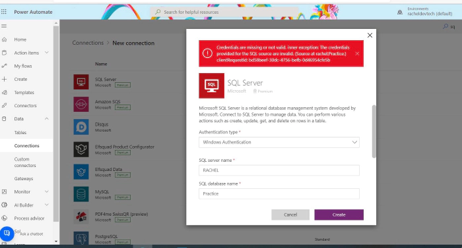Screen dimensions: 462x248
Task: Collapse the Data section chevron
Action: (x=47, y=118)
